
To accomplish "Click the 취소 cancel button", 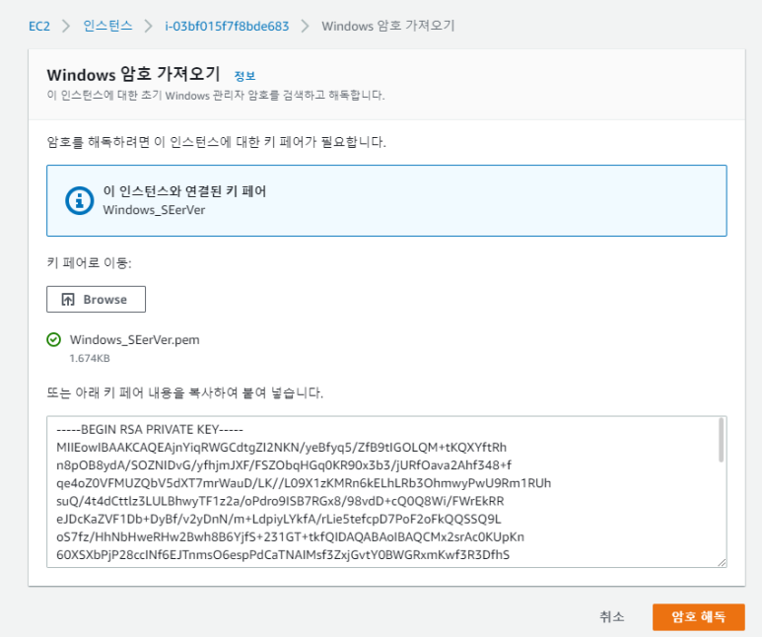I will tap(612, 616).
